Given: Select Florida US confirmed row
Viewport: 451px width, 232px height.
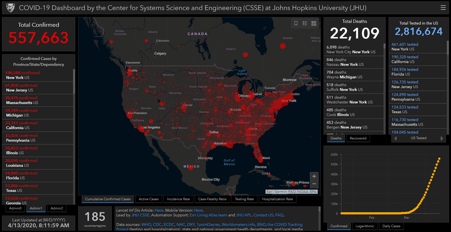Looking at the screenshot, I should click(x=38, y=176).
